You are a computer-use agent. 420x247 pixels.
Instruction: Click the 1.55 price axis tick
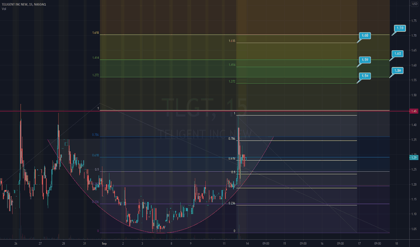click(x=414, y=80)
